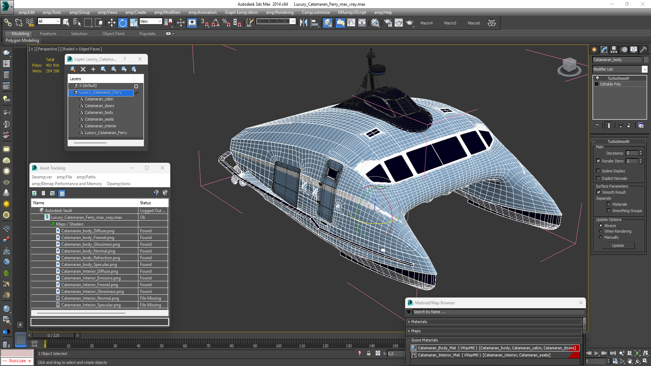Enable Separate by Smoothing Groups checkbox
Screen dimensions: 651x366
pyautogui.click(x=609, y=210)
